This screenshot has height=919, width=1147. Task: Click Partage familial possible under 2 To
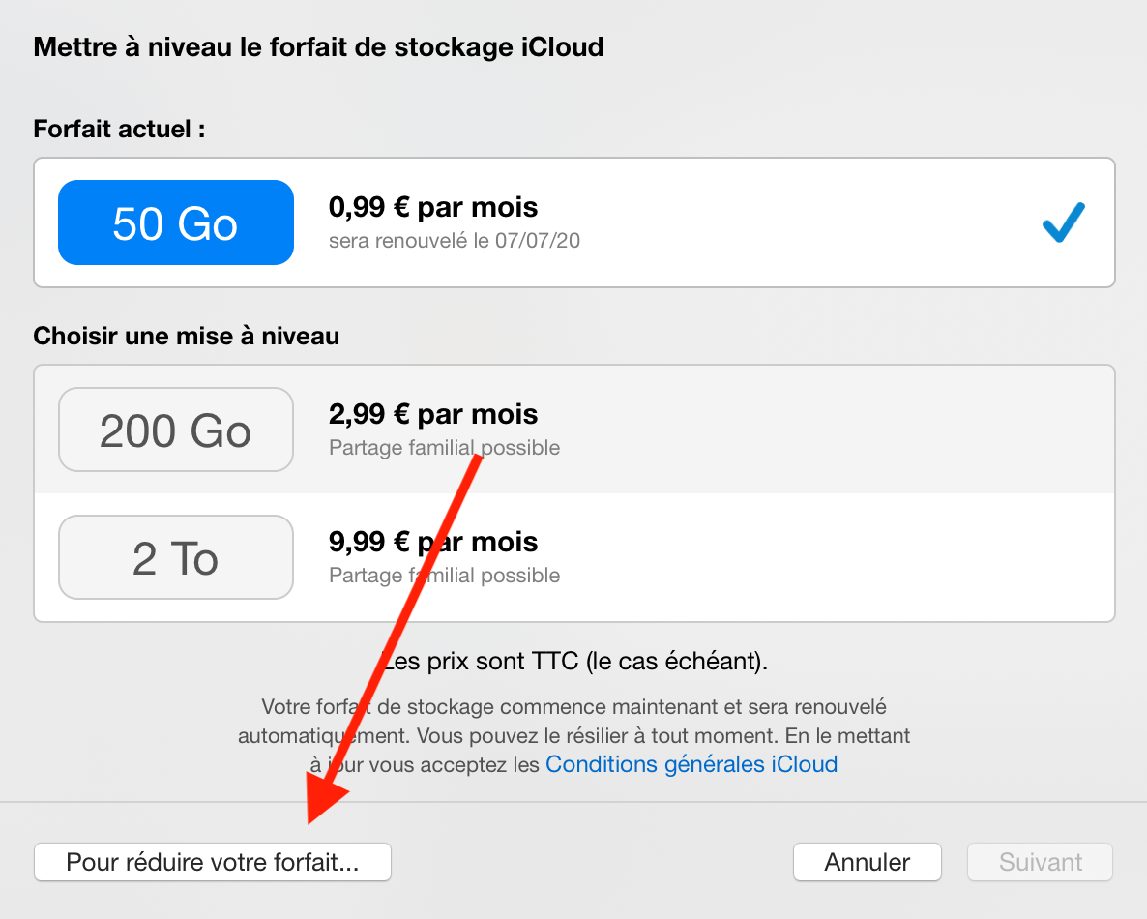(444, 576)
